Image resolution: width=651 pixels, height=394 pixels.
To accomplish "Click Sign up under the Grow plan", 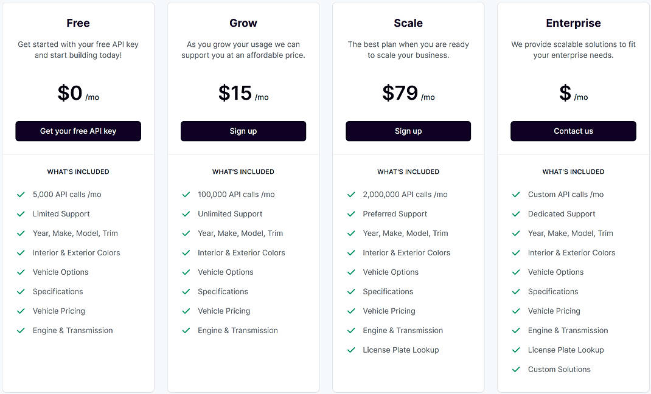I will pyautogui.click(x=243, y=131).
